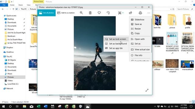This screenshot has height=109, width=195.
Task: Select Bandicam folder in the sidebar
Action: pos(11,36)
